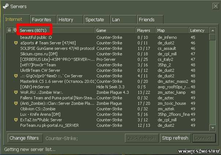Select the '[wtf!?]Pow3r^Team' server
This screenshot has width=221, height=155.
click(108, 65)
